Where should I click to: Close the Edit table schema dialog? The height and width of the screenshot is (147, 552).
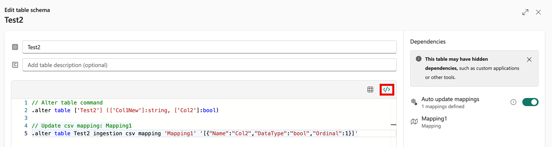pyautogui.click(x=538, y=13)
